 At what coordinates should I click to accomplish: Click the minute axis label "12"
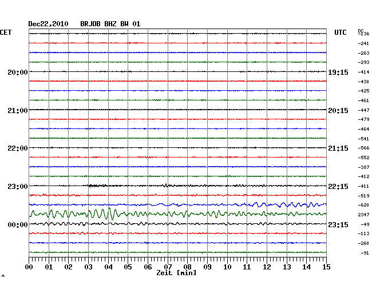click(x=267, y=267)
